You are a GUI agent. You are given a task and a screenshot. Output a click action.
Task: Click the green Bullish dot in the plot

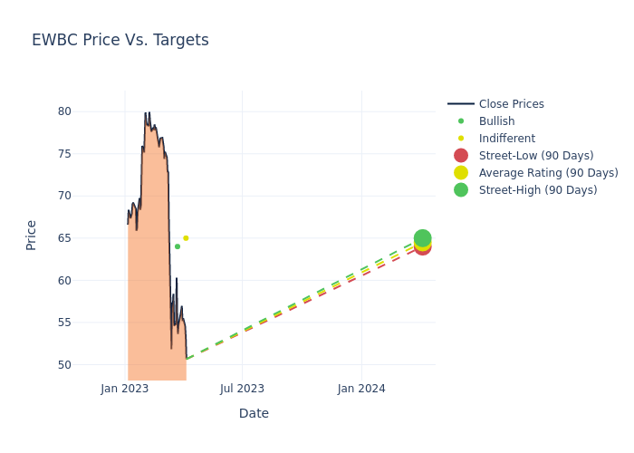178,246
